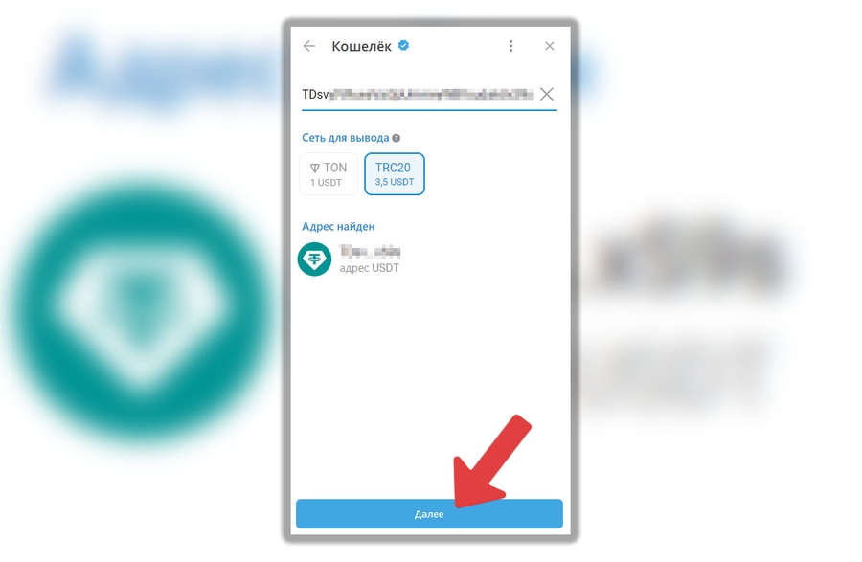Viewport: 862px width, 562px height.
Task: Select TRC20 withdrawal network
Action: click(x=395, y=174)
